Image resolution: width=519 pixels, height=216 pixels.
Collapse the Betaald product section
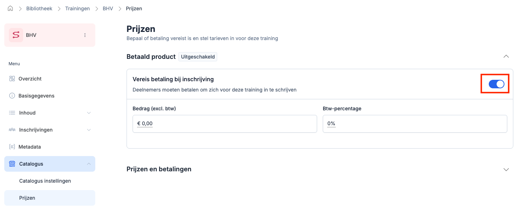[506, 56]
